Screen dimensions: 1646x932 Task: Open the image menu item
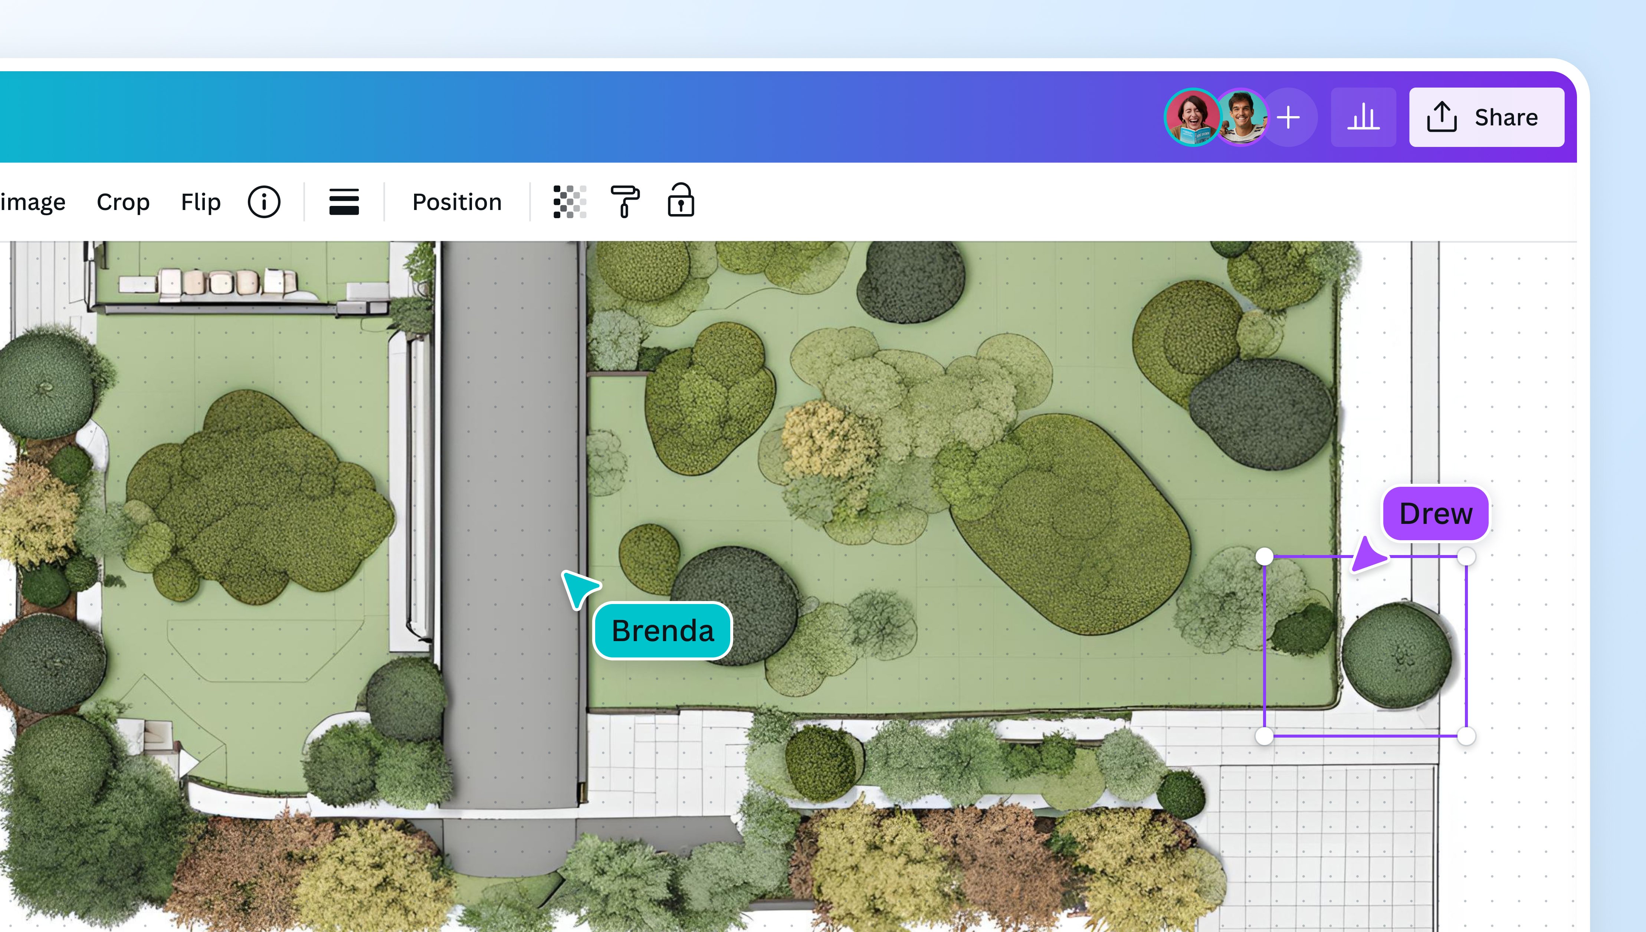32,201
